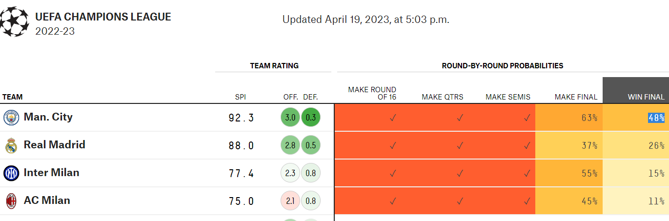Sort by MAKE SEMIS column header
The width and height of the screenshot is (669, 221).
507,97
